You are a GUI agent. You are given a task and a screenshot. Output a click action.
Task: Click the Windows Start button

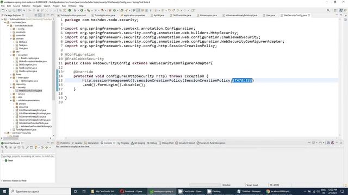click(4, 191)
